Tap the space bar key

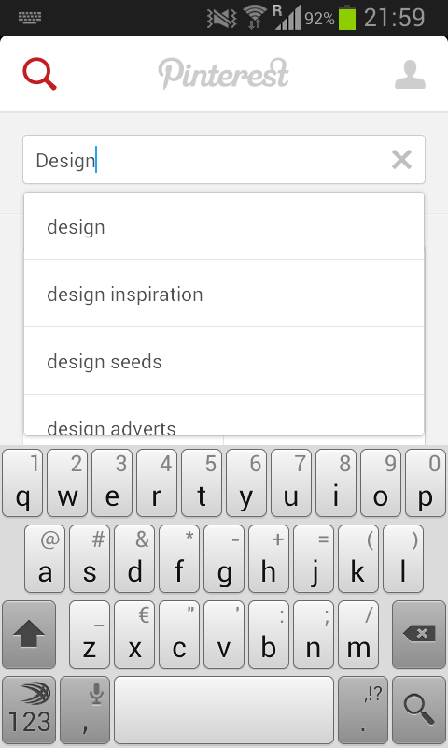click(x=224, y=710)
